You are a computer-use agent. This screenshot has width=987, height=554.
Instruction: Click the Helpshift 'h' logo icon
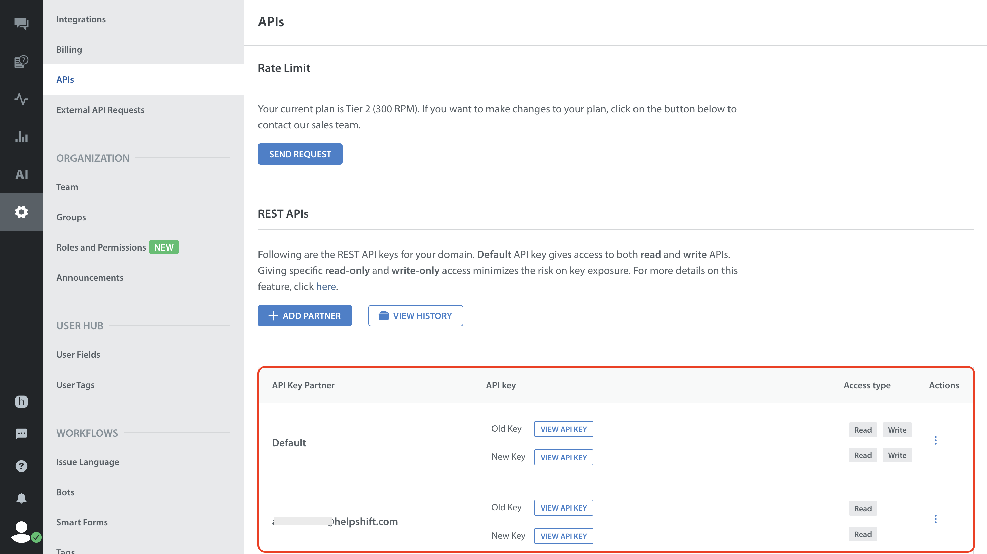click(21, 402)
